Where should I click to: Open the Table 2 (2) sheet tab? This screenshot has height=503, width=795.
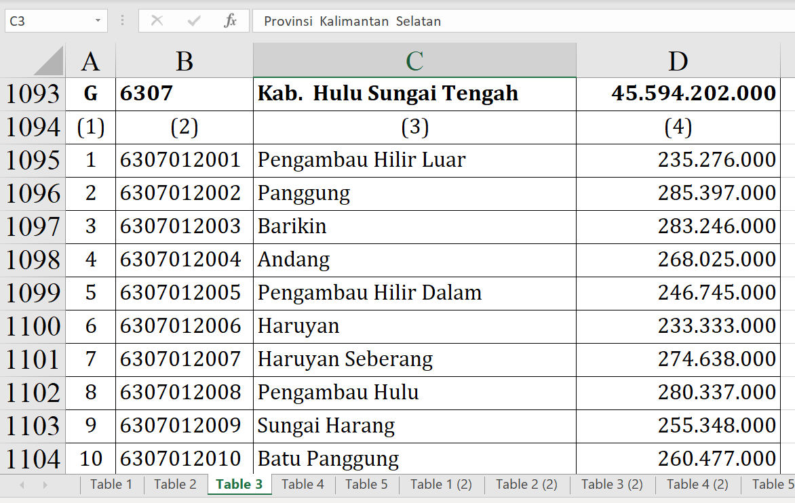526,484
